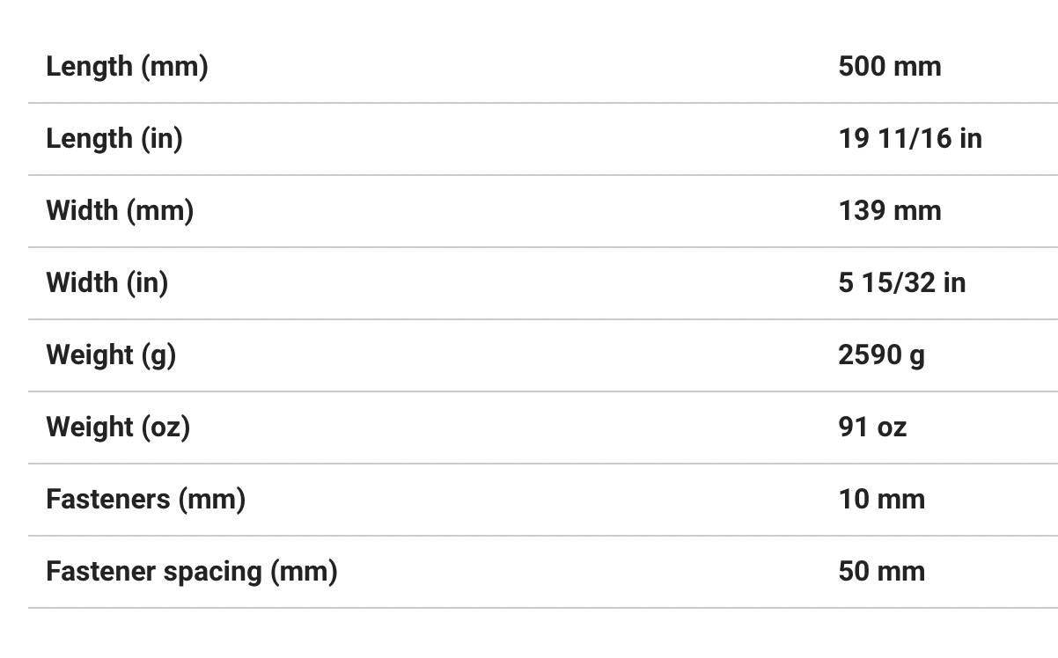The width and height of the screenshot is (1058, 658).
Task: Click the "Width (mm)" label
Action: 120,211
